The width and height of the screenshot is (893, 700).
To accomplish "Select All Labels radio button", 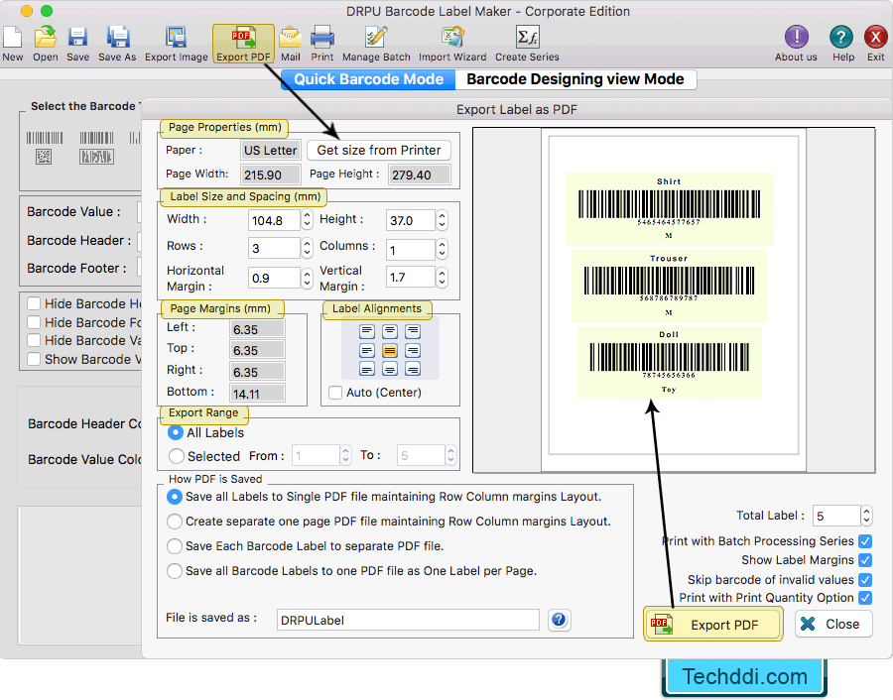I will point(176,433).
